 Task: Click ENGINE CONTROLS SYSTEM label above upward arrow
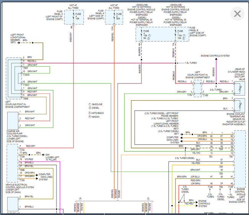coord(215,56)
